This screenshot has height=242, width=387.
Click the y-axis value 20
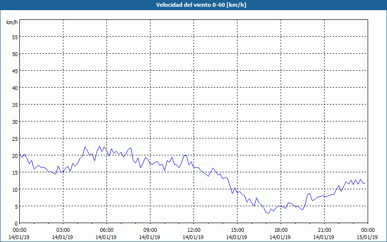click(15, 156)
